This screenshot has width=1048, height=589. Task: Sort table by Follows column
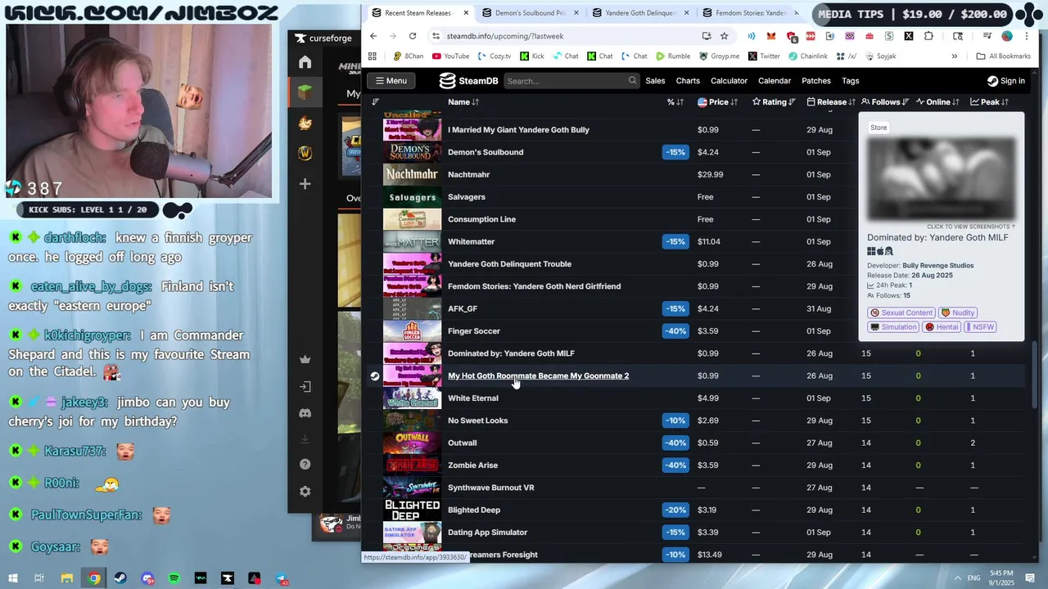885,102
